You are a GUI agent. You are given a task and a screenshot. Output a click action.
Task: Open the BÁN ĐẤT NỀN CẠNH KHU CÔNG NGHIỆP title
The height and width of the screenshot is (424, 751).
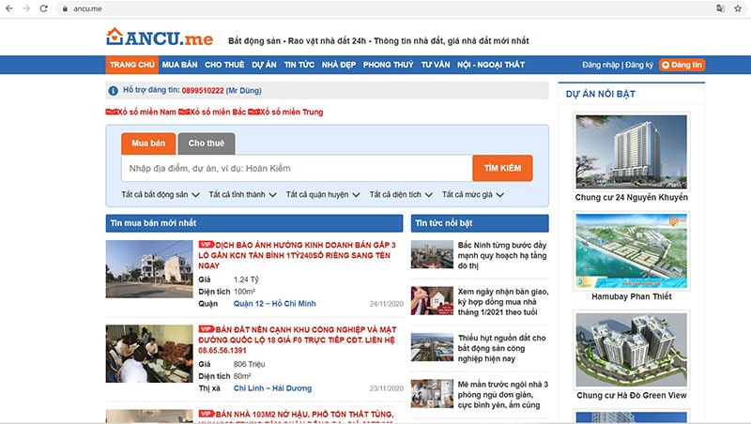click(x=298, y=340)
